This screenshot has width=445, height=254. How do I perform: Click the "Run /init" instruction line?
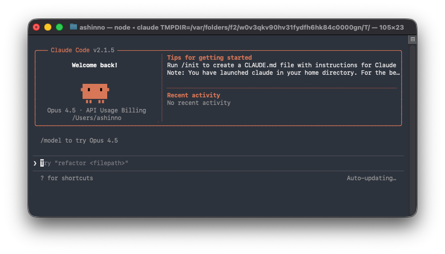coord(281,65)
